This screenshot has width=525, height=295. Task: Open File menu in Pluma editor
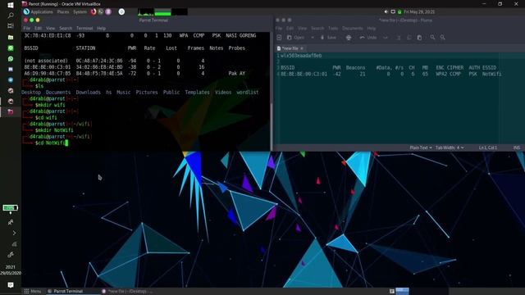pos(279,29)
